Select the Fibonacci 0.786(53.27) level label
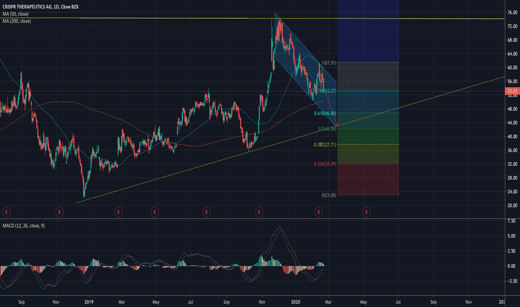The height and width of the screenshot is (307, 520). point(325,90)
